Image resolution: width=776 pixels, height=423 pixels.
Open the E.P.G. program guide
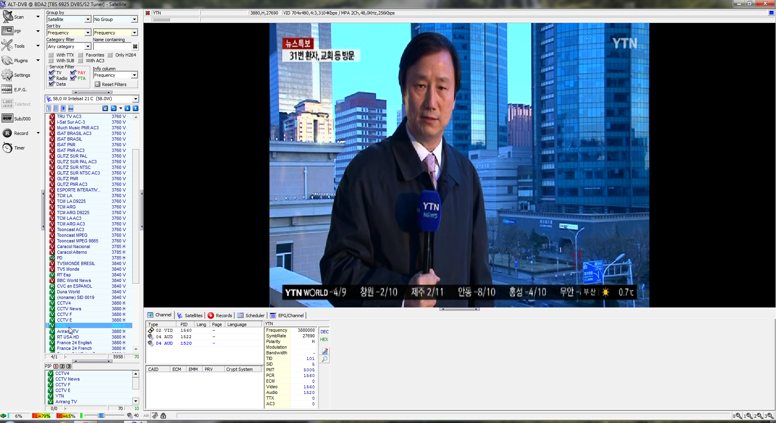click(14, 90)
